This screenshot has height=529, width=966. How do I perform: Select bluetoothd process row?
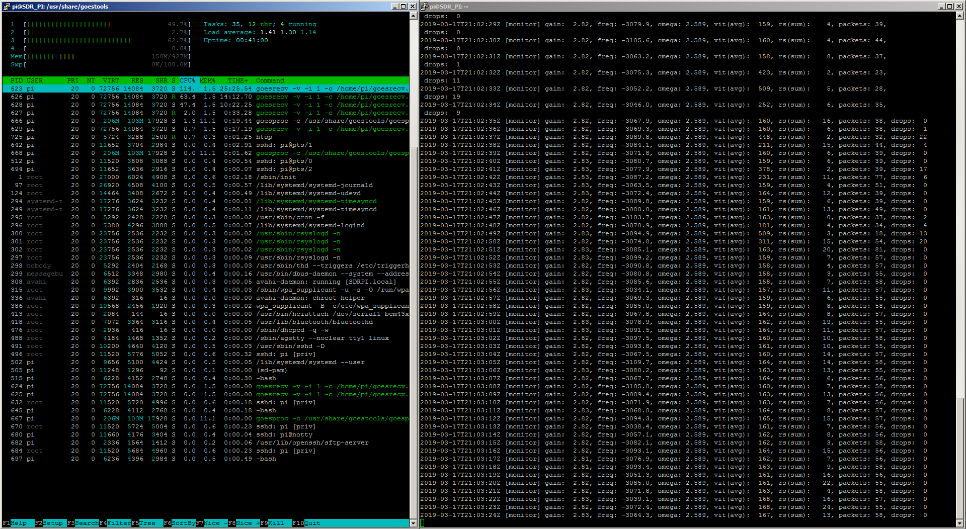click(x=206, y=322)
